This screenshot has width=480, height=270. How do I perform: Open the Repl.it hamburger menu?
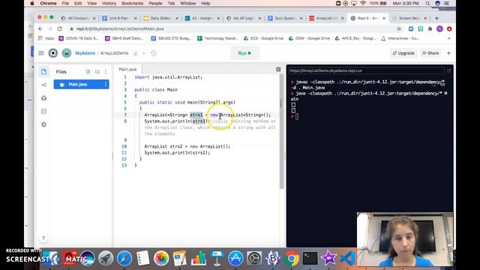[41, 53]
